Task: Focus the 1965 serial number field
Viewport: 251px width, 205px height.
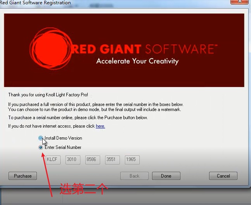Action: click(x=132, y=160)
